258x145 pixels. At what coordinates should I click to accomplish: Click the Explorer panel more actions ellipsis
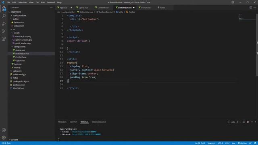click(51, 8)
